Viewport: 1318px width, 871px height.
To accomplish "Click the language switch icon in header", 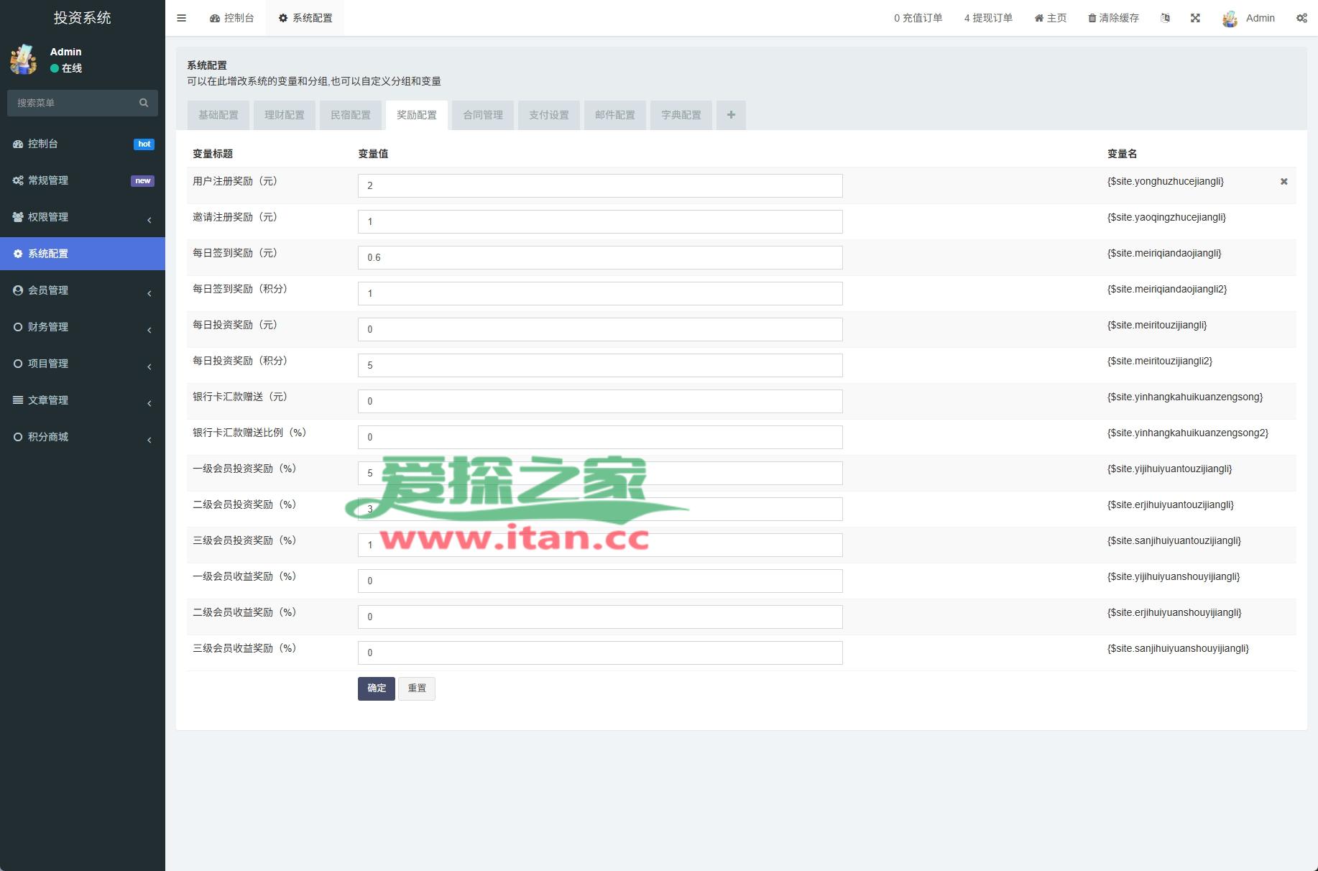I will pyautogui.click(x=1165, y=18).
